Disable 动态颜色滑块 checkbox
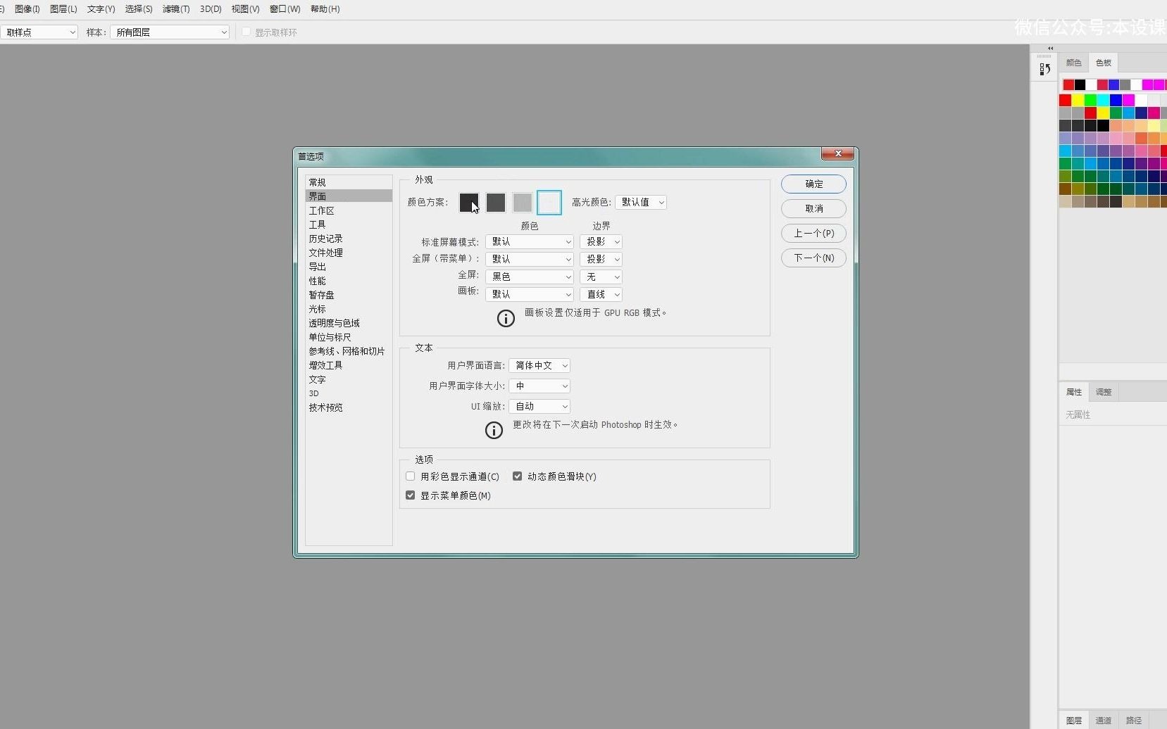Viewport: 1167px width, 729px height. (x=518, y=476)
